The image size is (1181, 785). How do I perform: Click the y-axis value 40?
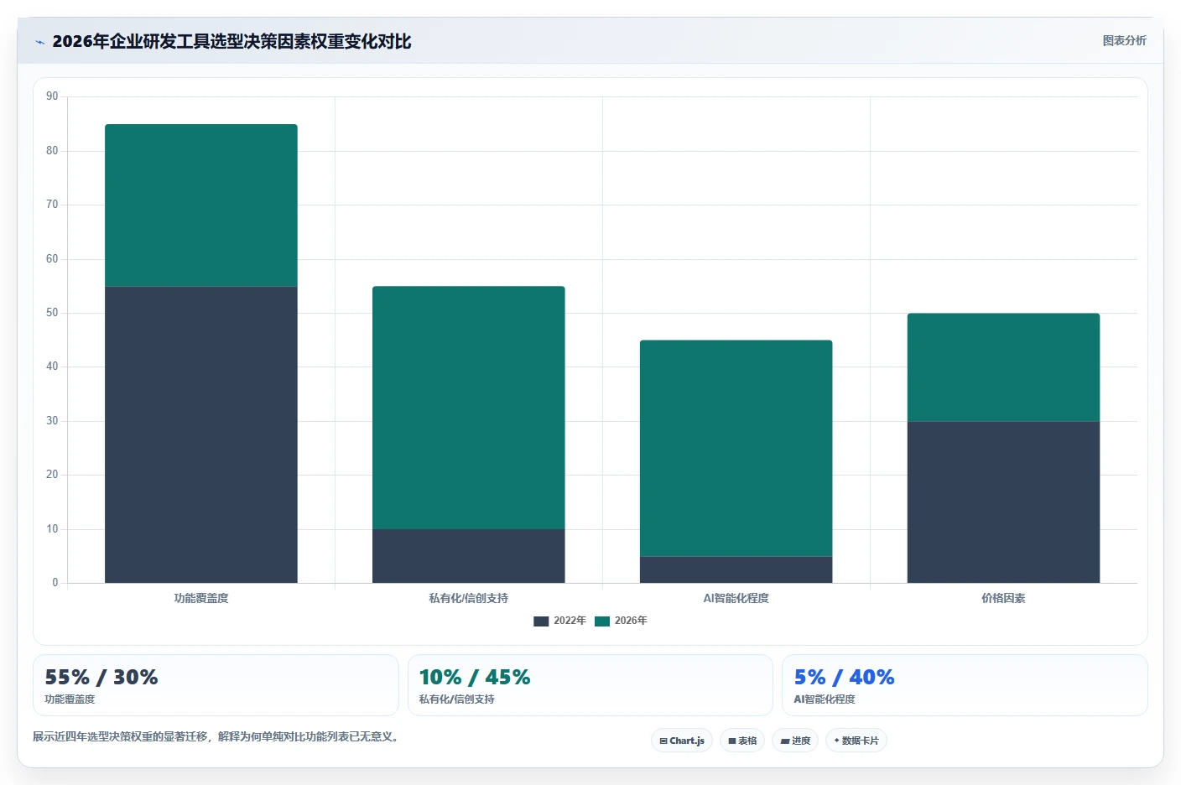coord(52,367)
